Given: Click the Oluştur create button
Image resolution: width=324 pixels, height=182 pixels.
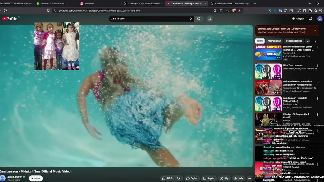Looking at the screenshot, I should tap(298, 19).
